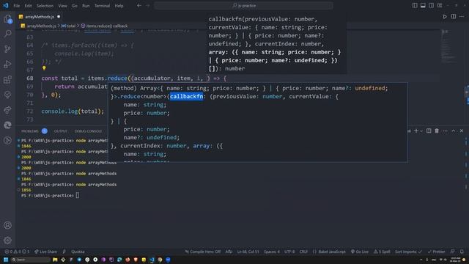Switch to the Output panel tab

(60, 131)
